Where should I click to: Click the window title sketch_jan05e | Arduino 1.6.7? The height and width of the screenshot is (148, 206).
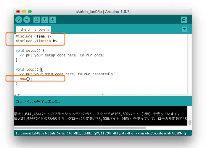coord(102,12)
